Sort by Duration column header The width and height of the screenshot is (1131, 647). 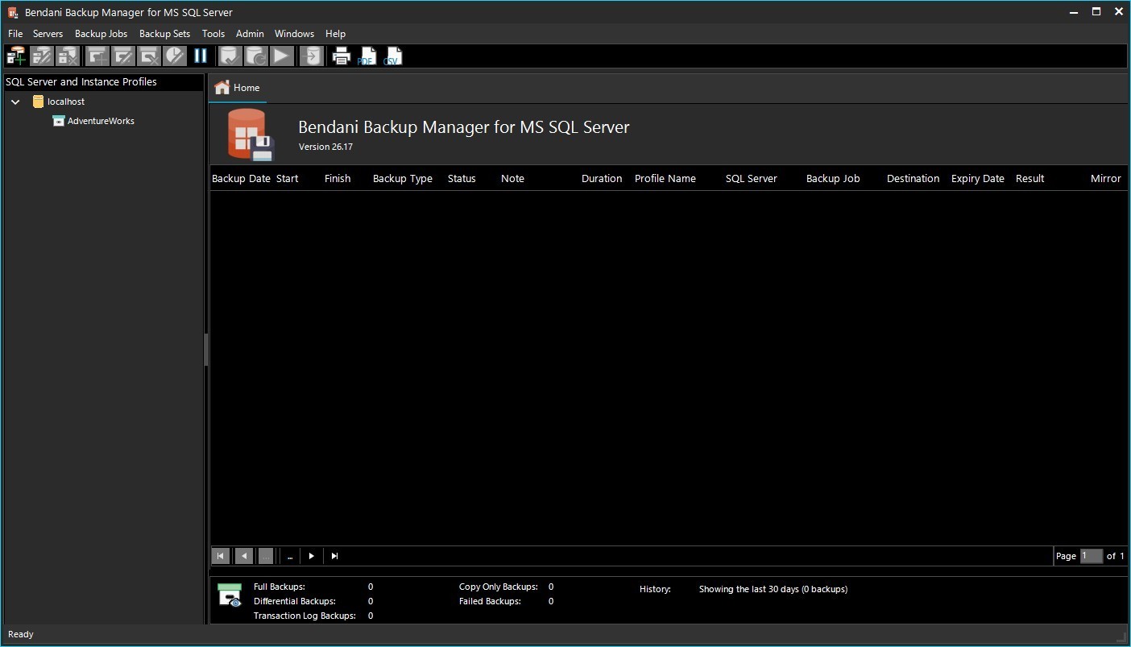(602, 179)
